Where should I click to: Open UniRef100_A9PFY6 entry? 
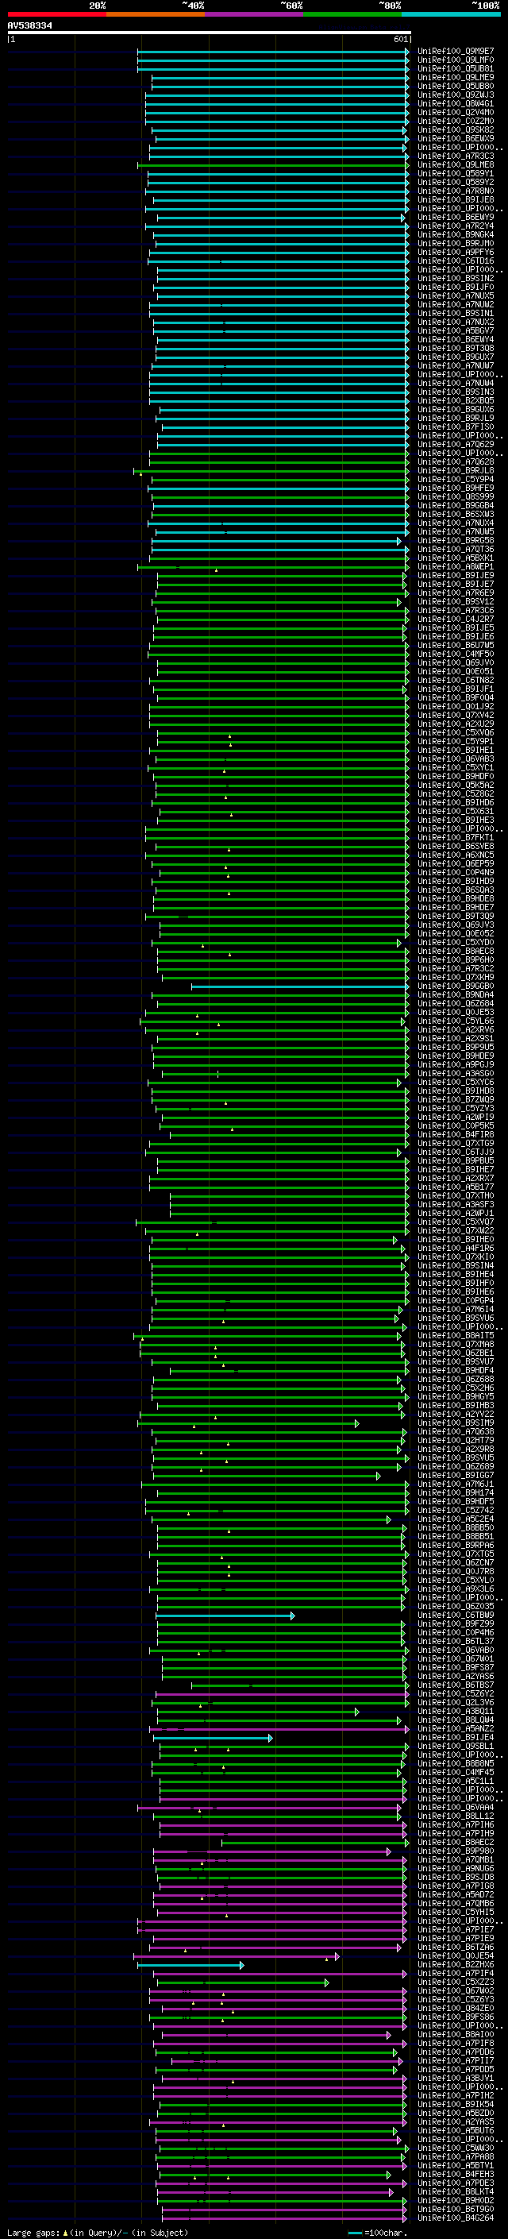[456, 252]
